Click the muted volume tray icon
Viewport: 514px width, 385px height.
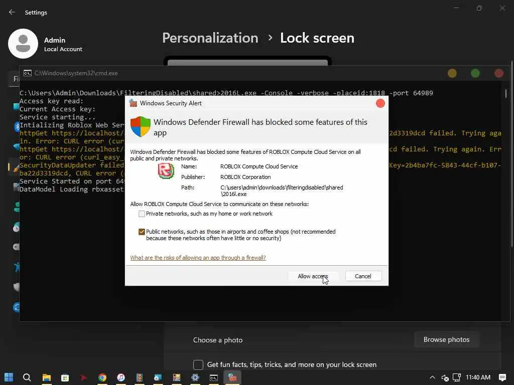[445, 377]
